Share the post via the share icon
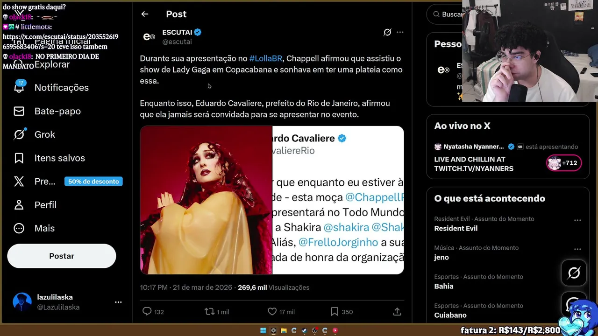 pyautogui.click(x=397, y=311)
